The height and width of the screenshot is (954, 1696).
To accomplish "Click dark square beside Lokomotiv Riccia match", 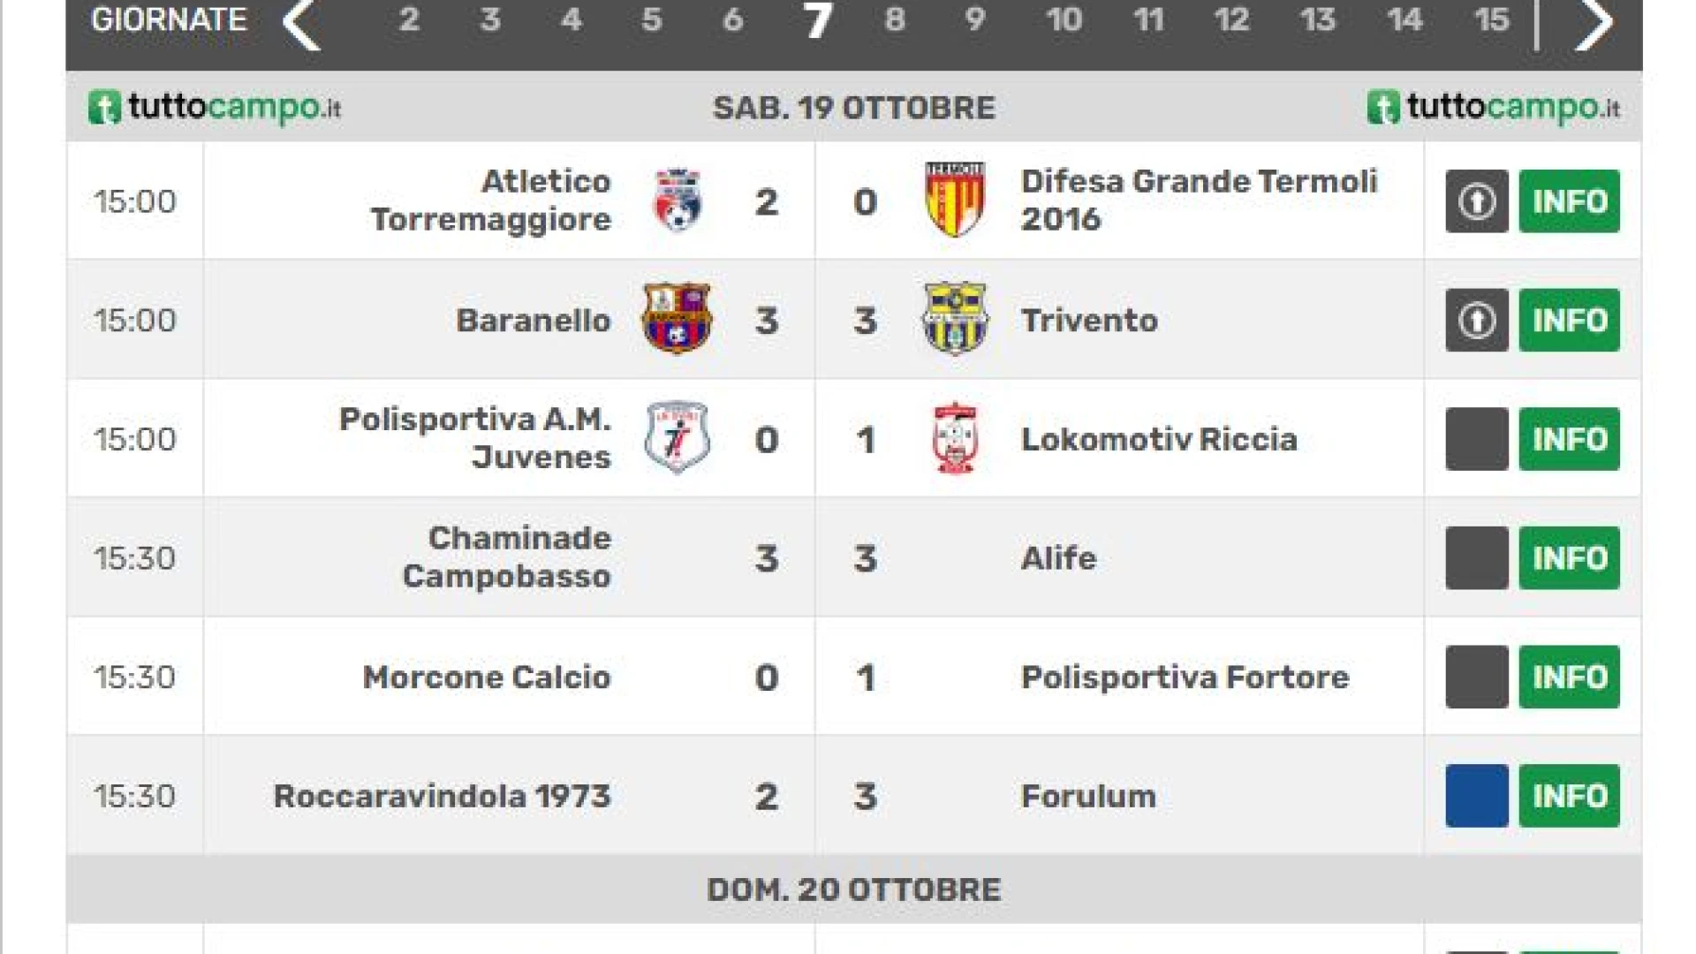I will click(1477, 439).
